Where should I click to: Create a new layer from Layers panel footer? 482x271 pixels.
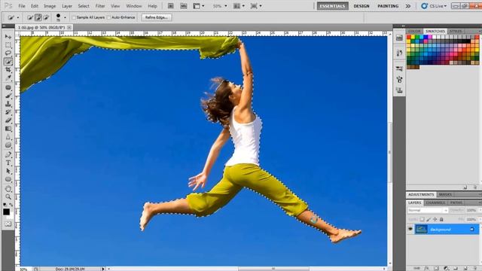(465, 268)
